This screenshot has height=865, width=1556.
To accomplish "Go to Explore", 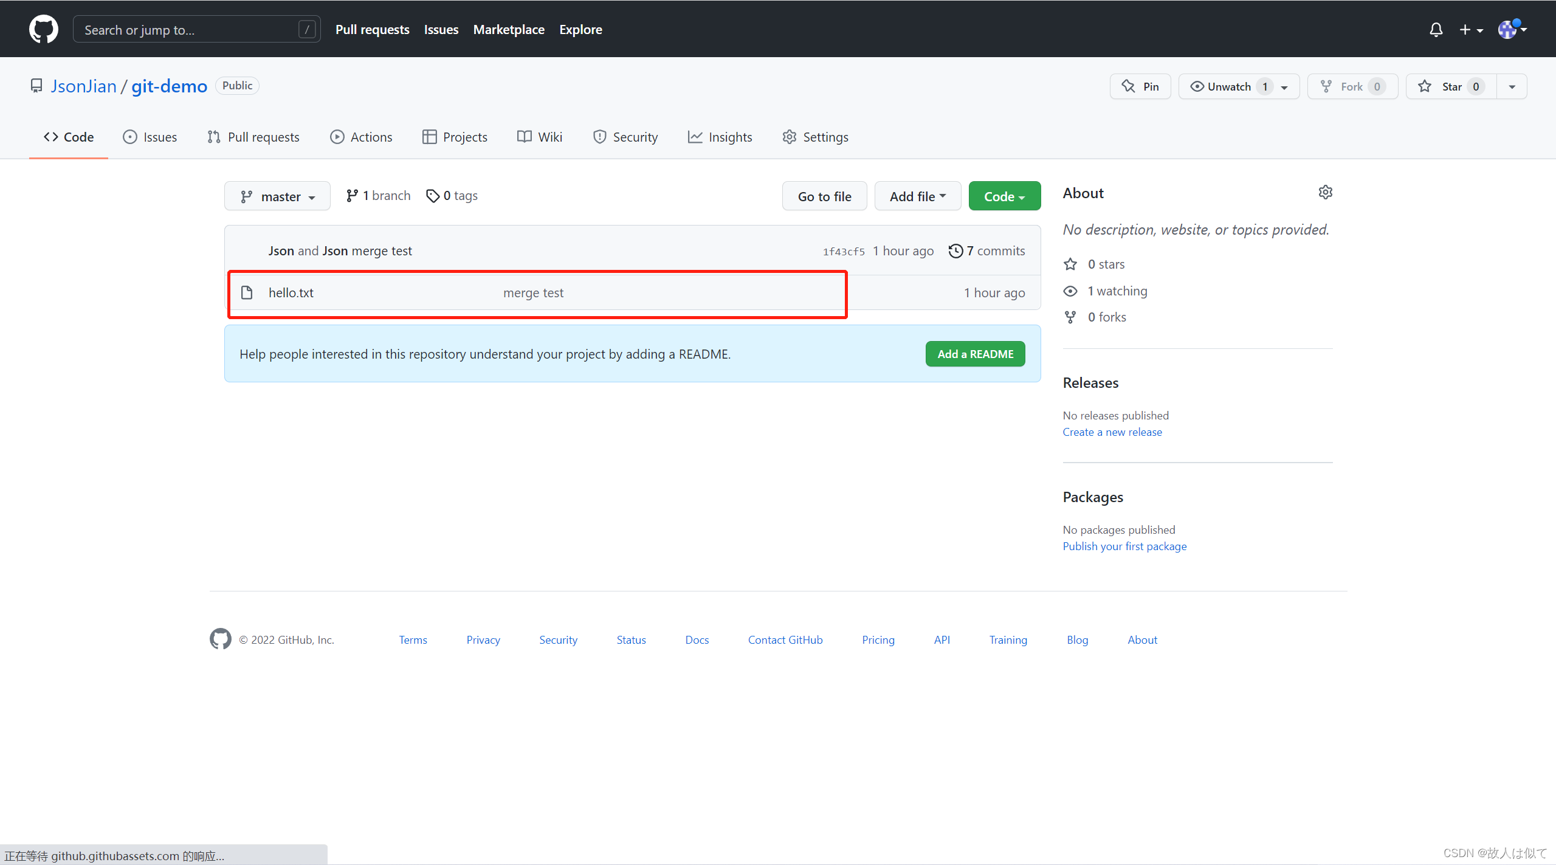I will (580, 29).
